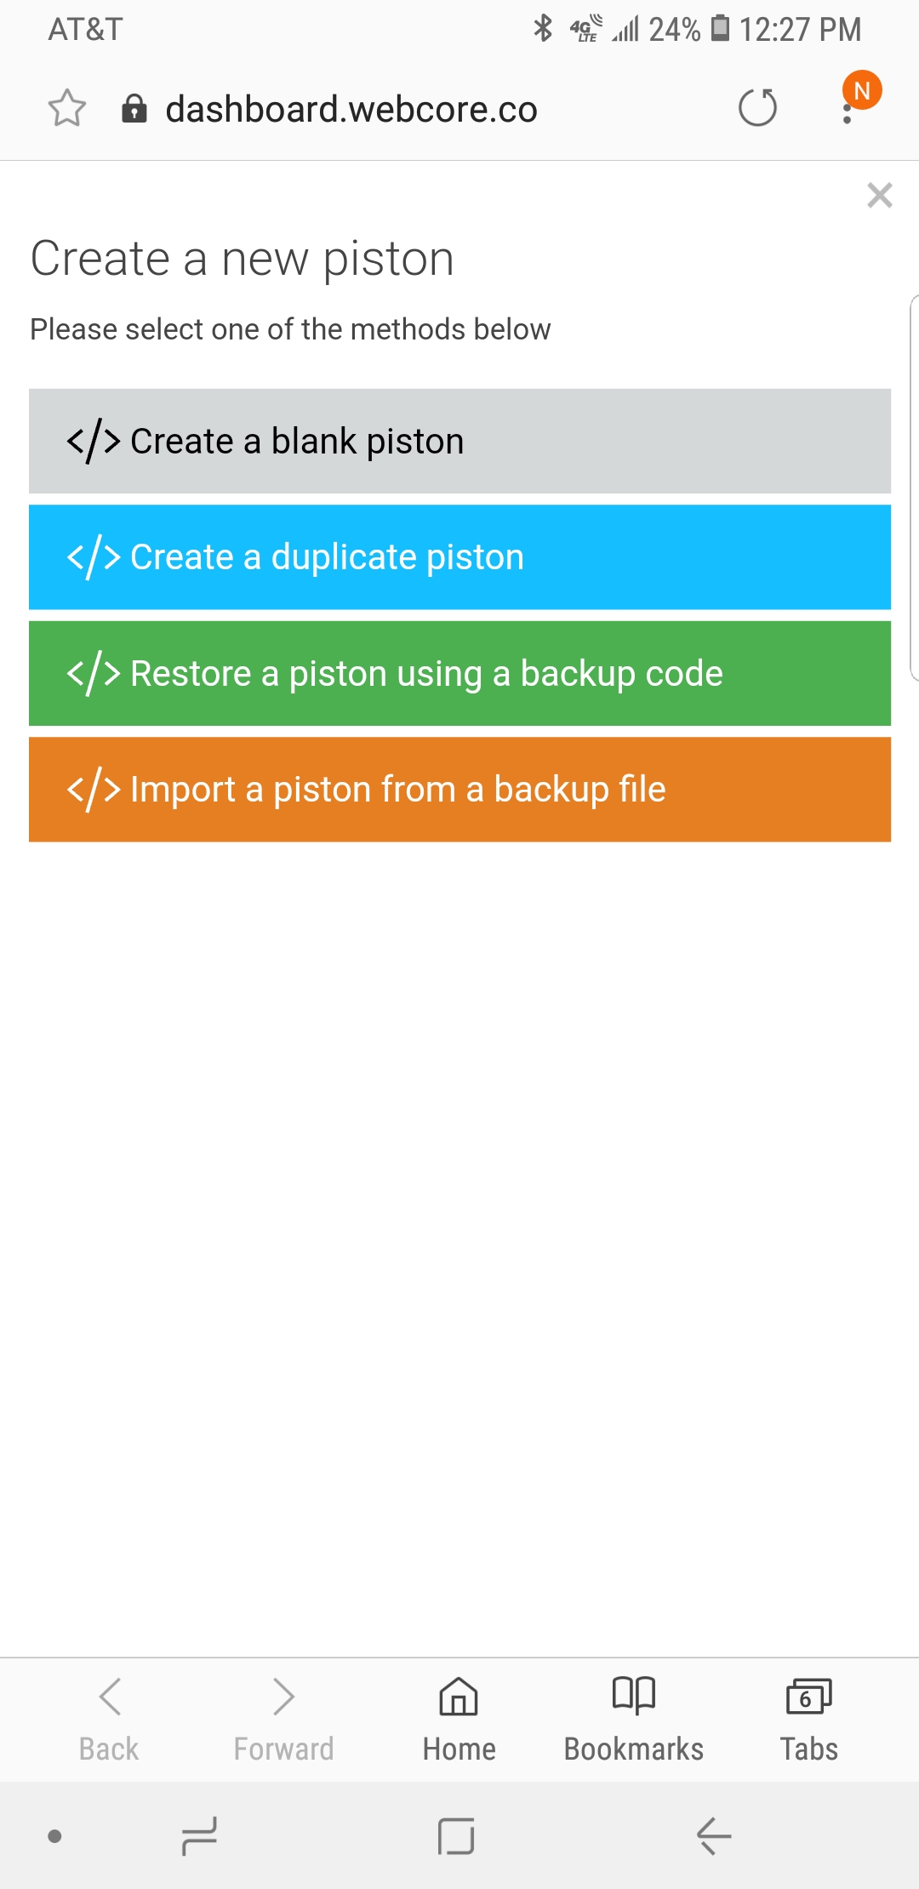Tap the navigation bar dot toggle

click(x=54, y=1836)
